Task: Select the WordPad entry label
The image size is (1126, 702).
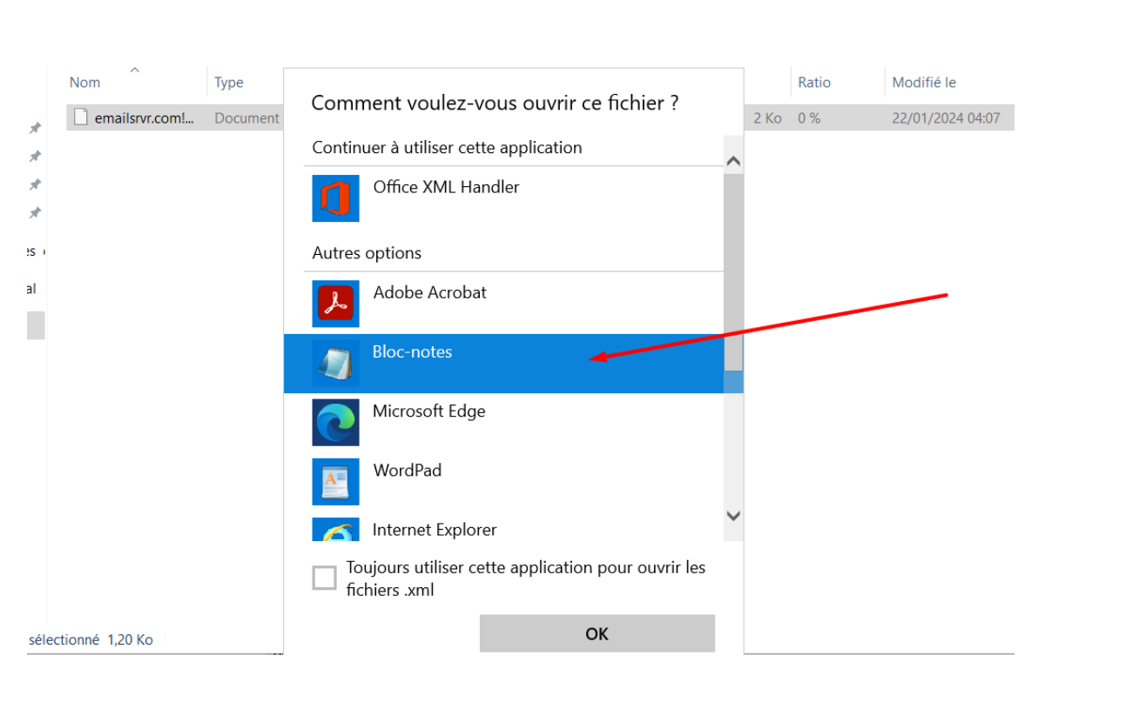Action: (x=408, y=471)
